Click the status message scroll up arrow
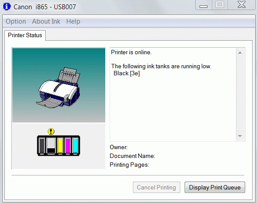Image resolution: width=257 pixels, height=203 pixels. coord(240,52)
